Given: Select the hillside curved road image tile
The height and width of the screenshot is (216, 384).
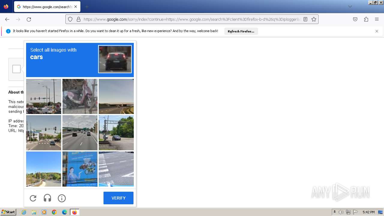Looking at the screenshot, I should coord(43,169).
